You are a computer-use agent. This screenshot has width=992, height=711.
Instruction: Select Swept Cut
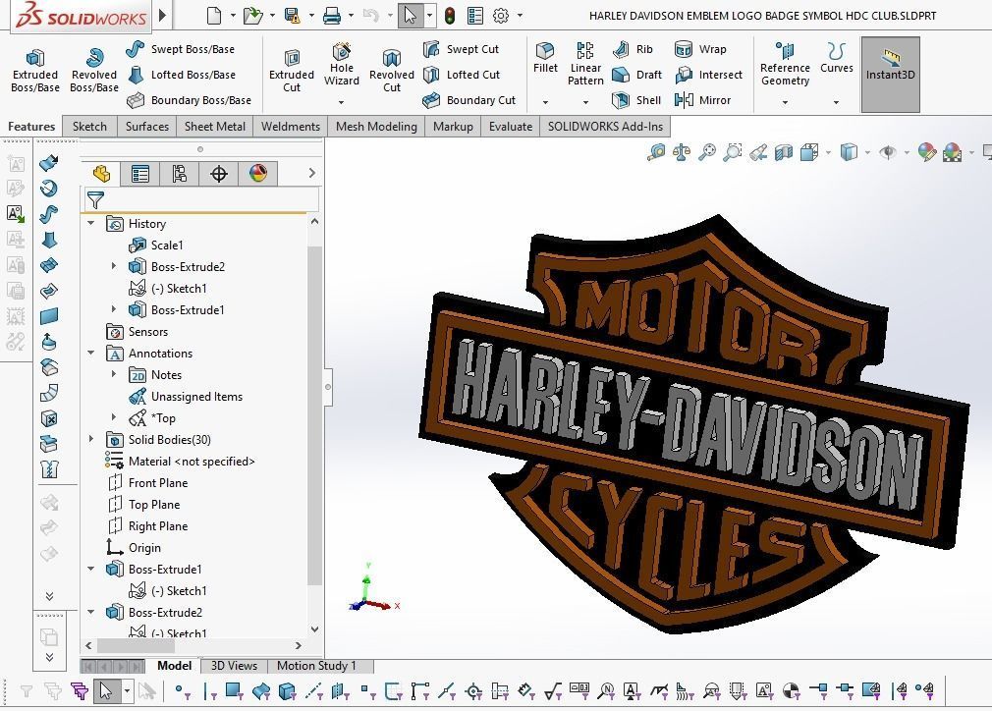pos(461,49)
